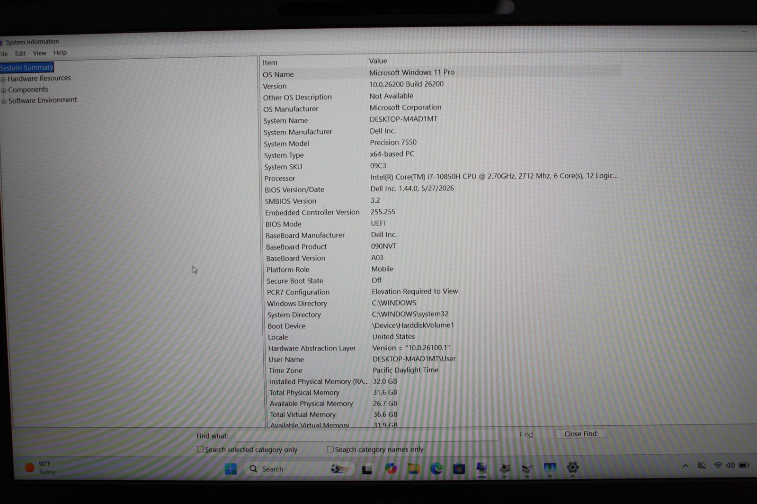Select value 26.7 GB available memory
Image resolution: width=757 pixels, height=504 pixels.
coord(385,403)
